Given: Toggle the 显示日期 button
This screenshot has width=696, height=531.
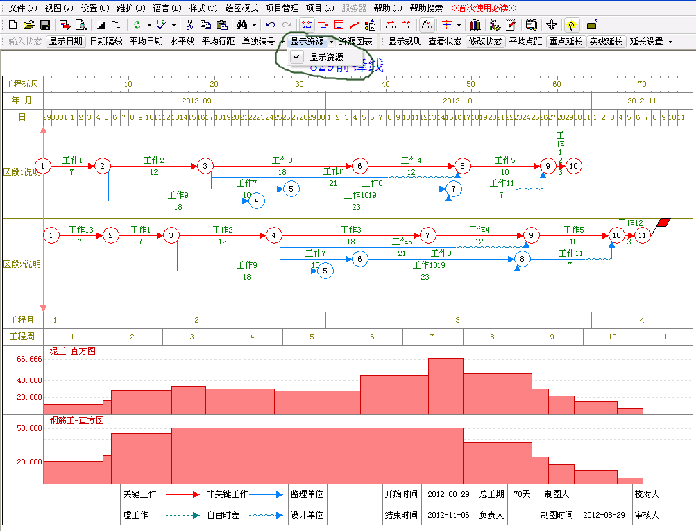Looking at the screenshot, I should pos(66,41).
